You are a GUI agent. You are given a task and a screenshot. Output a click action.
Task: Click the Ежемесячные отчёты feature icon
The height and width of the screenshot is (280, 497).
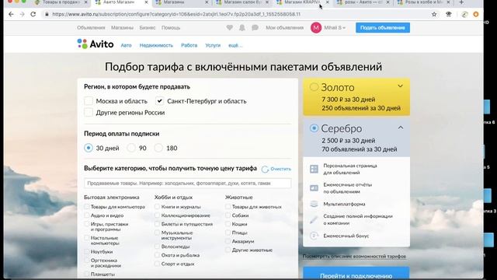[x=314, y=188]
